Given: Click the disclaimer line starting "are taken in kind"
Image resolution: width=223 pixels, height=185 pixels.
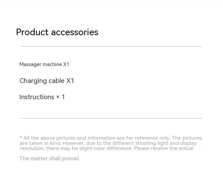Looking at the screenshot, I should (108, 143).
